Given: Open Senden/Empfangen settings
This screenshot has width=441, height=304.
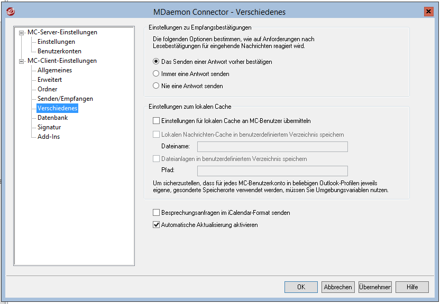Looking at the screenshot, I should tap(65, 99).
